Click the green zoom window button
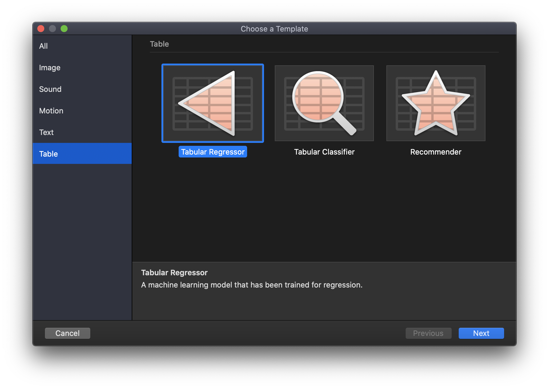This screenshot has height=389, width=549. pyautogui.click(x=64, y=29)
